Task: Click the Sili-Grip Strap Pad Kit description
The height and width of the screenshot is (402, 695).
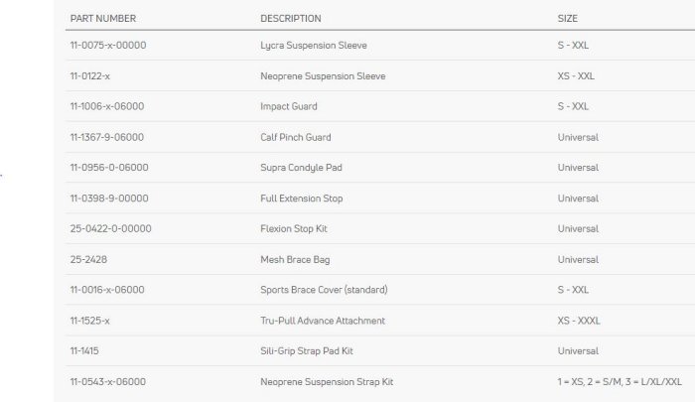Action: (x=311, y=351)
